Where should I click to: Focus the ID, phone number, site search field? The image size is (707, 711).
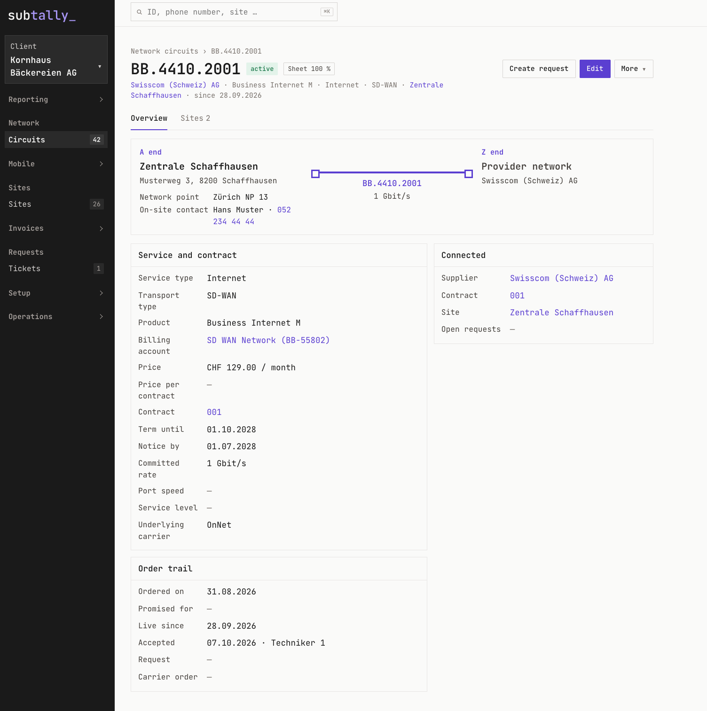[234, 12]
